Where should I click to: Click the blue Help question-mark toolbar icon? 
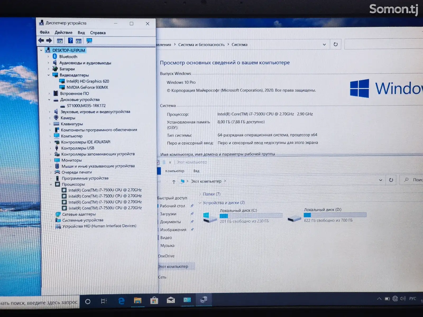pos(70,40)
